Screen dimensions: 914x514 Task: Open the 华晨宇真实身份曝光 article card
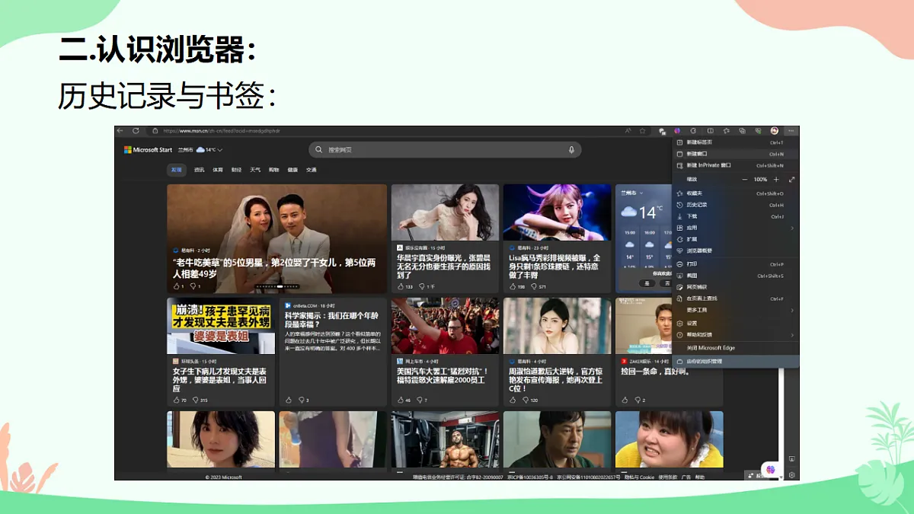click(445, 238)
